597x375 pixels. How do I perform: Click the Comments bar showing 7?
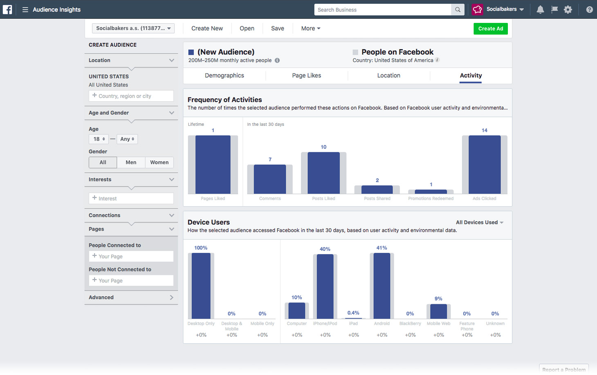[x=270, y=179]
